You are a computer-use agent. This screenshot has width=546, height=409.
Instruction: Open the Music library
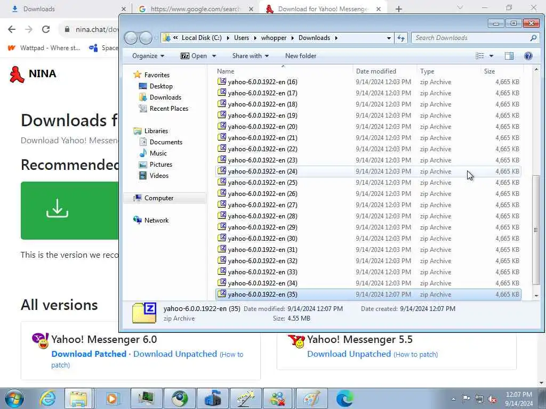[158, 153]
